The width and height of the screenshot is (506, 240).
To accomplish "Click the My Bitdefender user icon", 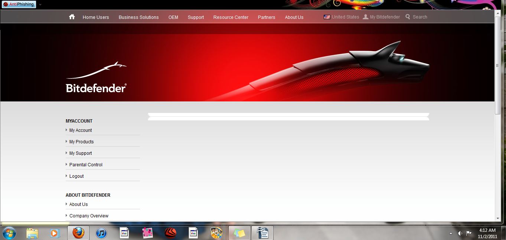I will pyautogui.click(x=366, y=17).
